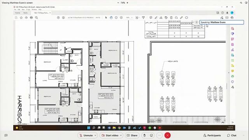249x140 pixels.
Task: Expand the left navigation pane arrow
Action: pyautogui.click(x=14, y=73)
